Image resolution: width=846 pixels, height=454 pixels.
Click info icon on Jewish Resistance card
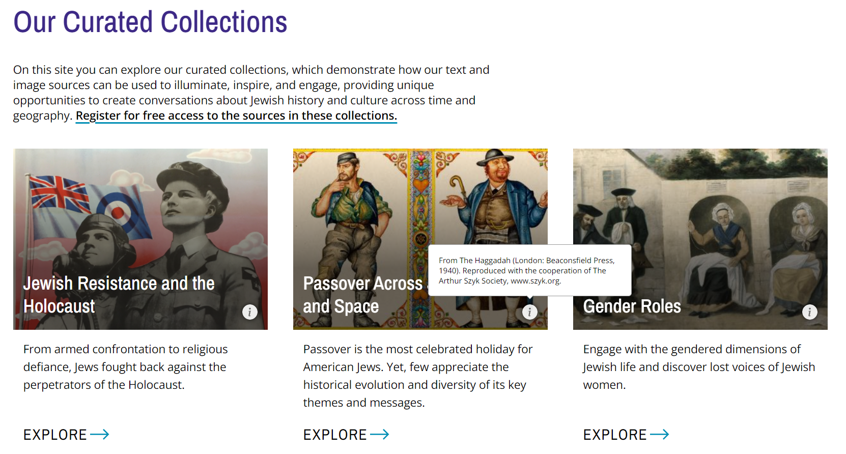pos(249,311)
